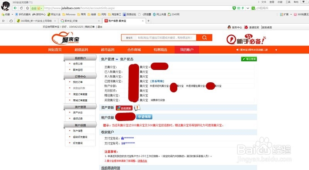Open the 搜宝贝 search type selector
Screen dimensions: 309x170
tap(129, 37)
